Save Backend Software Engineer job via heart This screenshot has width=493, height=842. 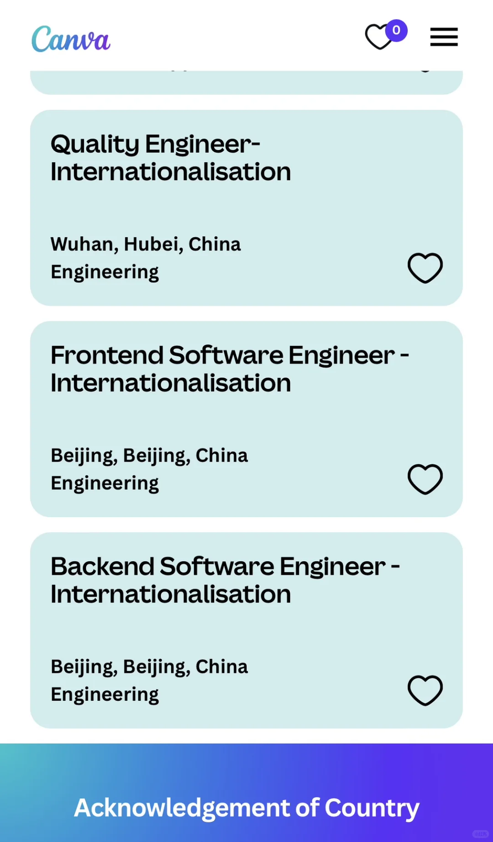(425, 690)
